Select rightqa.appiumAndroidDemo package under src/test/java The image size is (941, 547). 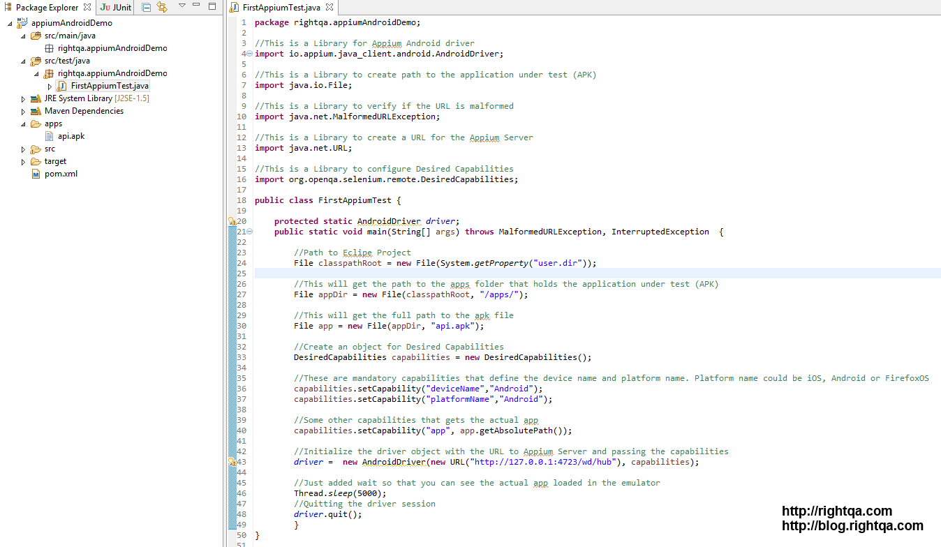coord(112,73)
